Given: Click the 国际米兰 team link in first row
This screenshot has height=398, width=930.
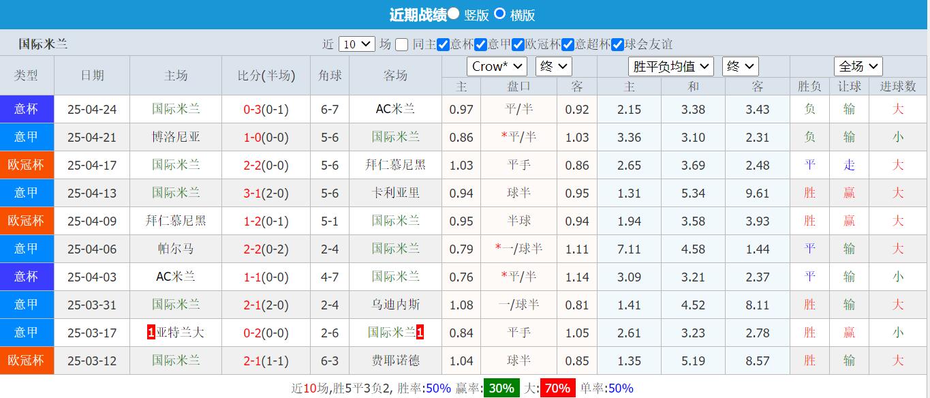Looking at the screenshot, I should pyautogui.click(x=175, y=109).
